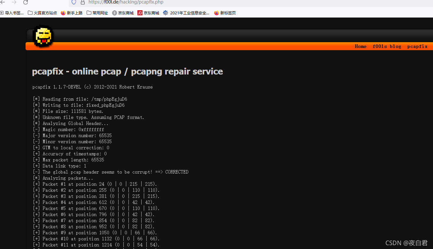Screen dimensions: 433x249
Task: Click the 'Major version number: 65535' line
Action: click(x=73, y=136)
